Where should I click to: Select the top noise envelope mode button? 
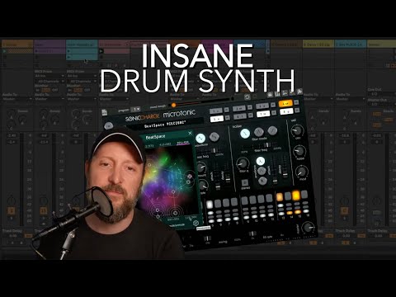click(261, 161)
